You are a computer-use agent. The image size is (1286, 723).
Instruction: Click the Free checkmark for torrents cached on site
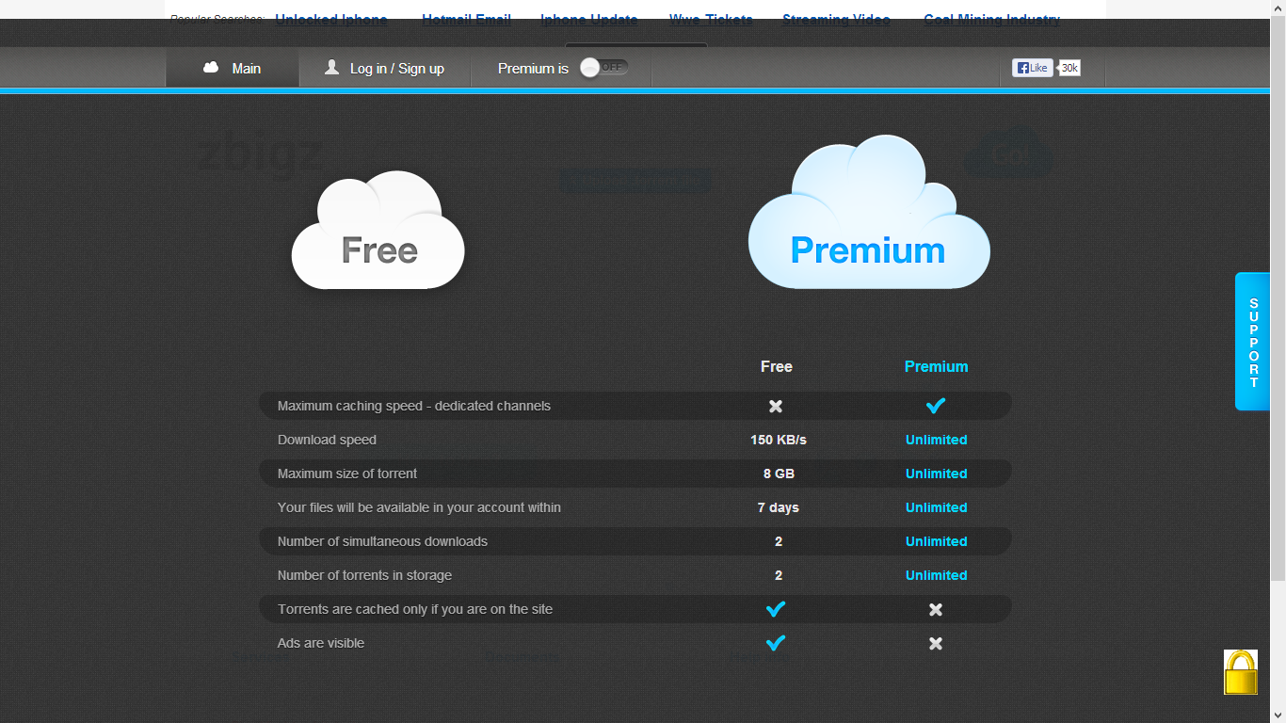[776, 609]
